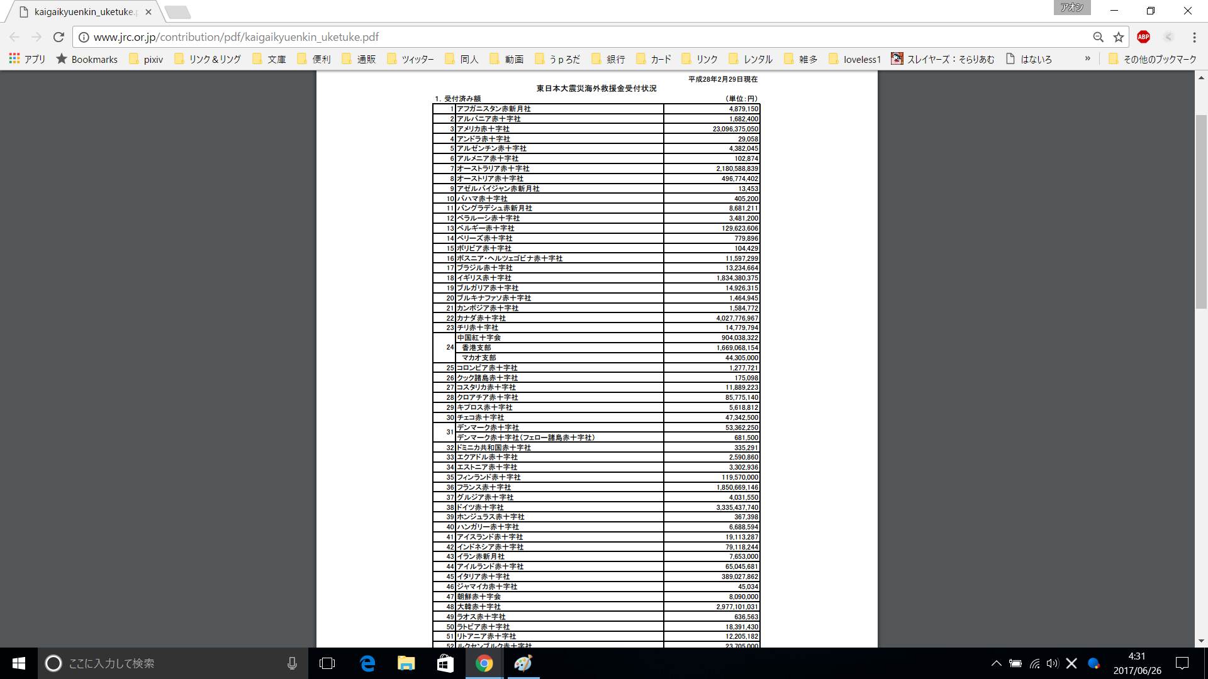Expand hidden bookmarks overflow chevron
This screenshot has width=1208, height=679.
coord(1087,58)
